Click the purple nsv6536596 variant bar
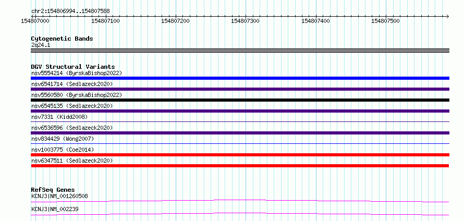The image size is (464, 221). (240, 133)
